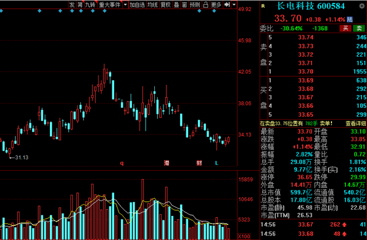
Task: Click the yellow R badge icon
Action: pos(263,6)
